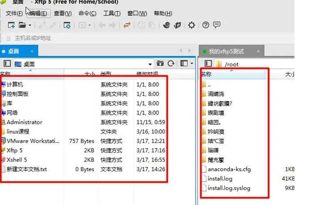The height and width of the screenshot is (205, 309).
Task: Select the .. parent folder in remote pane
Action: coord(209,85)
